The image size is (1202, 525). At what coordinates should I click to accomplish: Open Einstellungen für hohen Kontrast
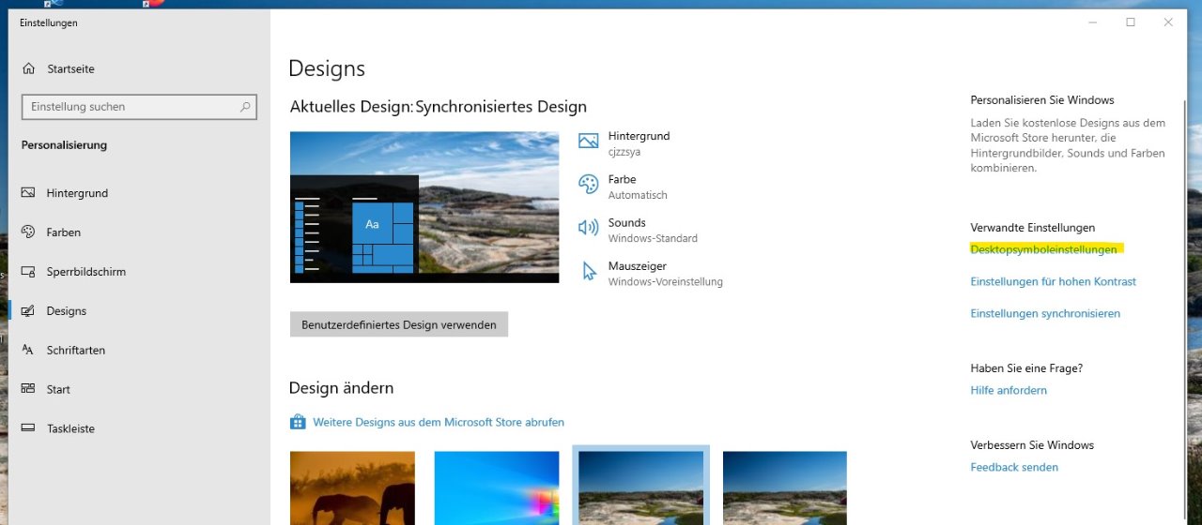pos(1053,281)
